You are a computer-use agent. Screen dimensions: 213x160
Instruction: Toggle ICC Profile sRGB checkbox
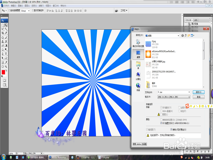click(x=161, y=123)
